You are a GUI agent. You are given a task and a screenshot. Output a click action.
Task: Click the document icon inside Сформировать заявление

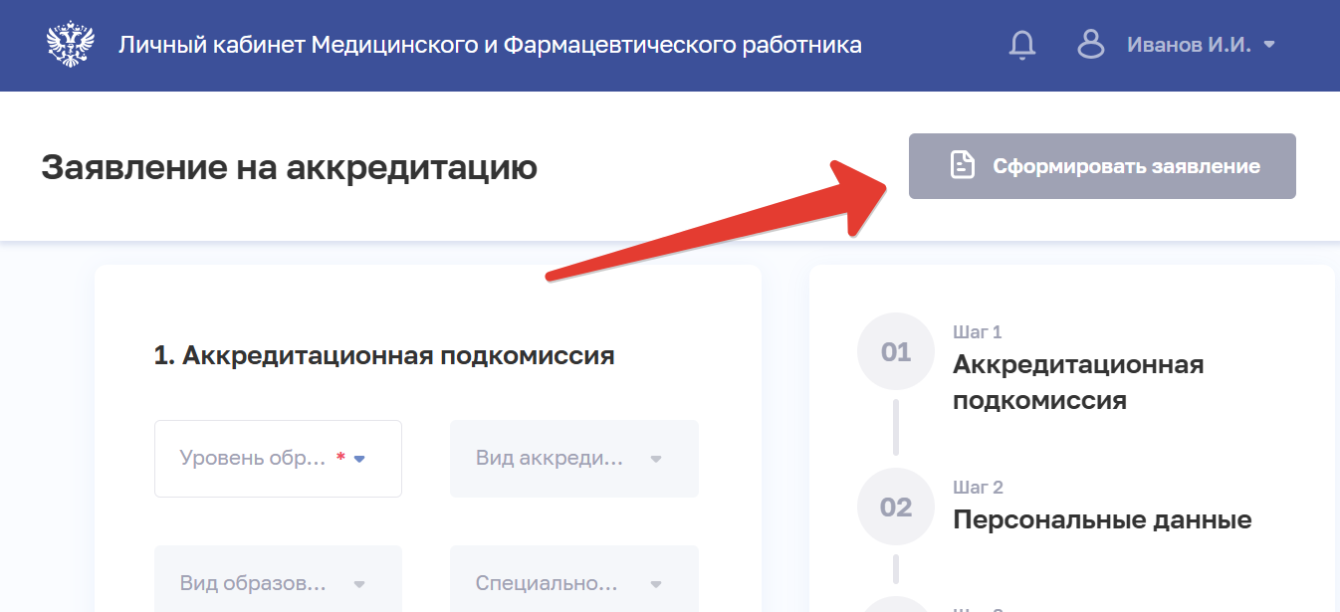961,166
